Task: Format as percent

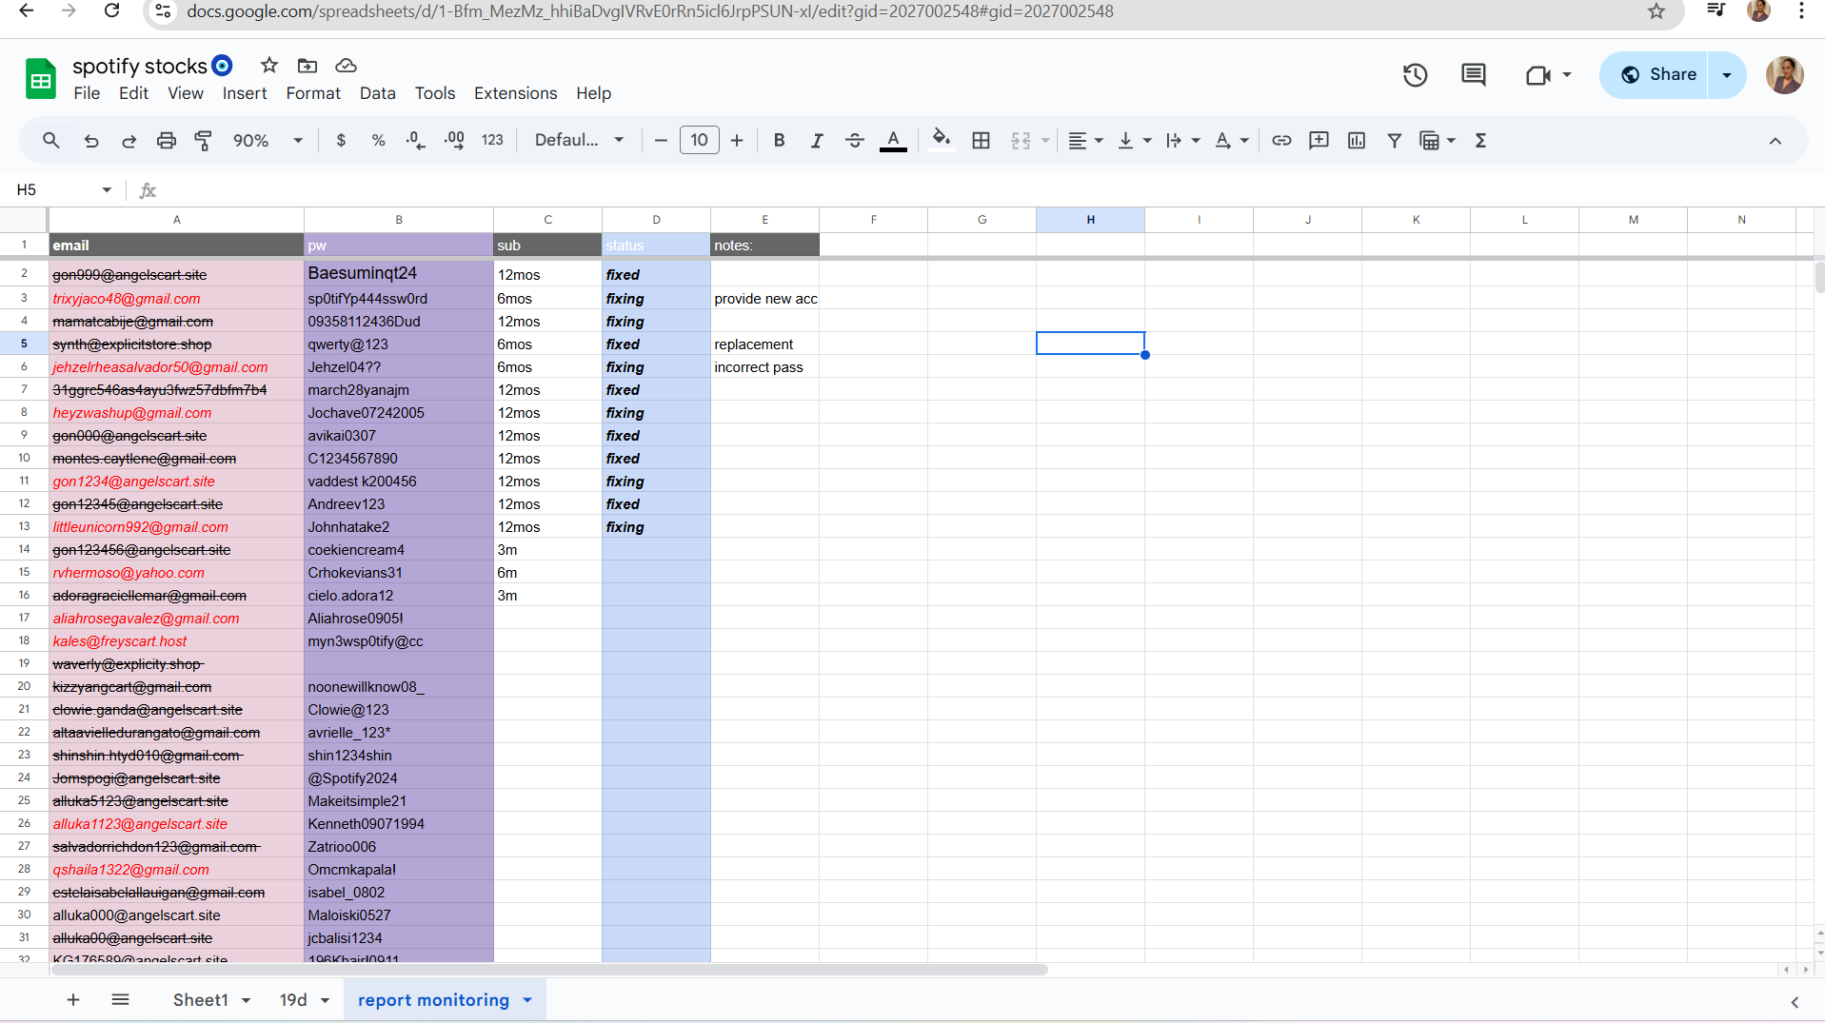Action: click(379, 141)
